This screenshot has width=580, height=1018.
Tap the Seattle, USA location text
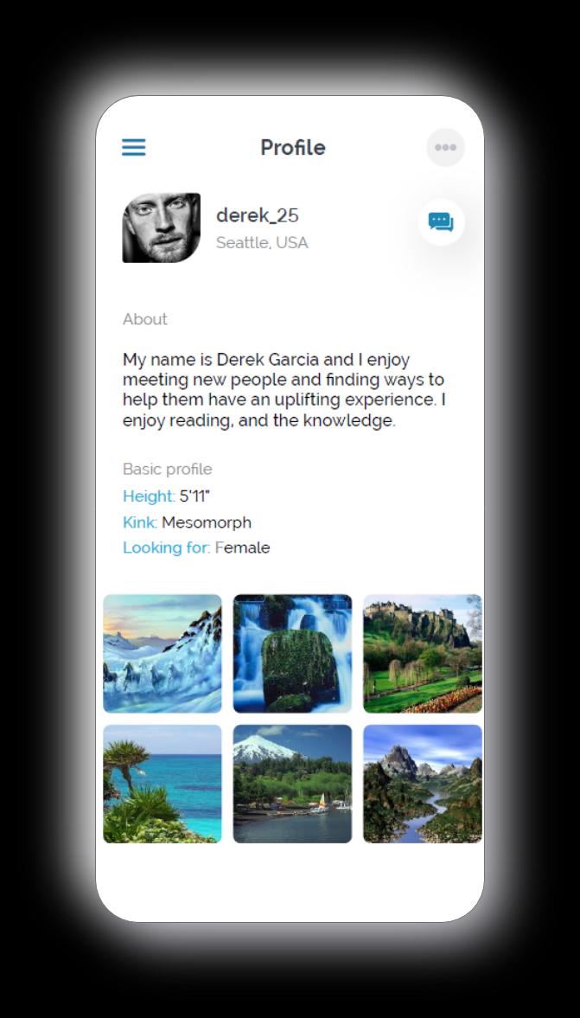coord(262,243)
